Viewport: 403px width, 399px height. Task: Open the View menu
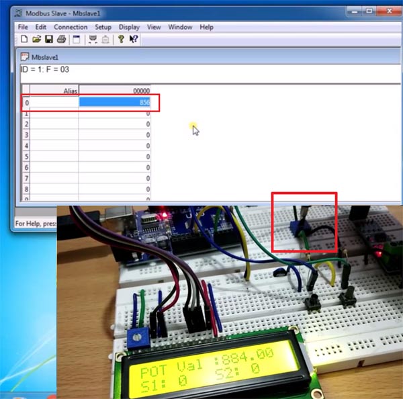point(154,27)
